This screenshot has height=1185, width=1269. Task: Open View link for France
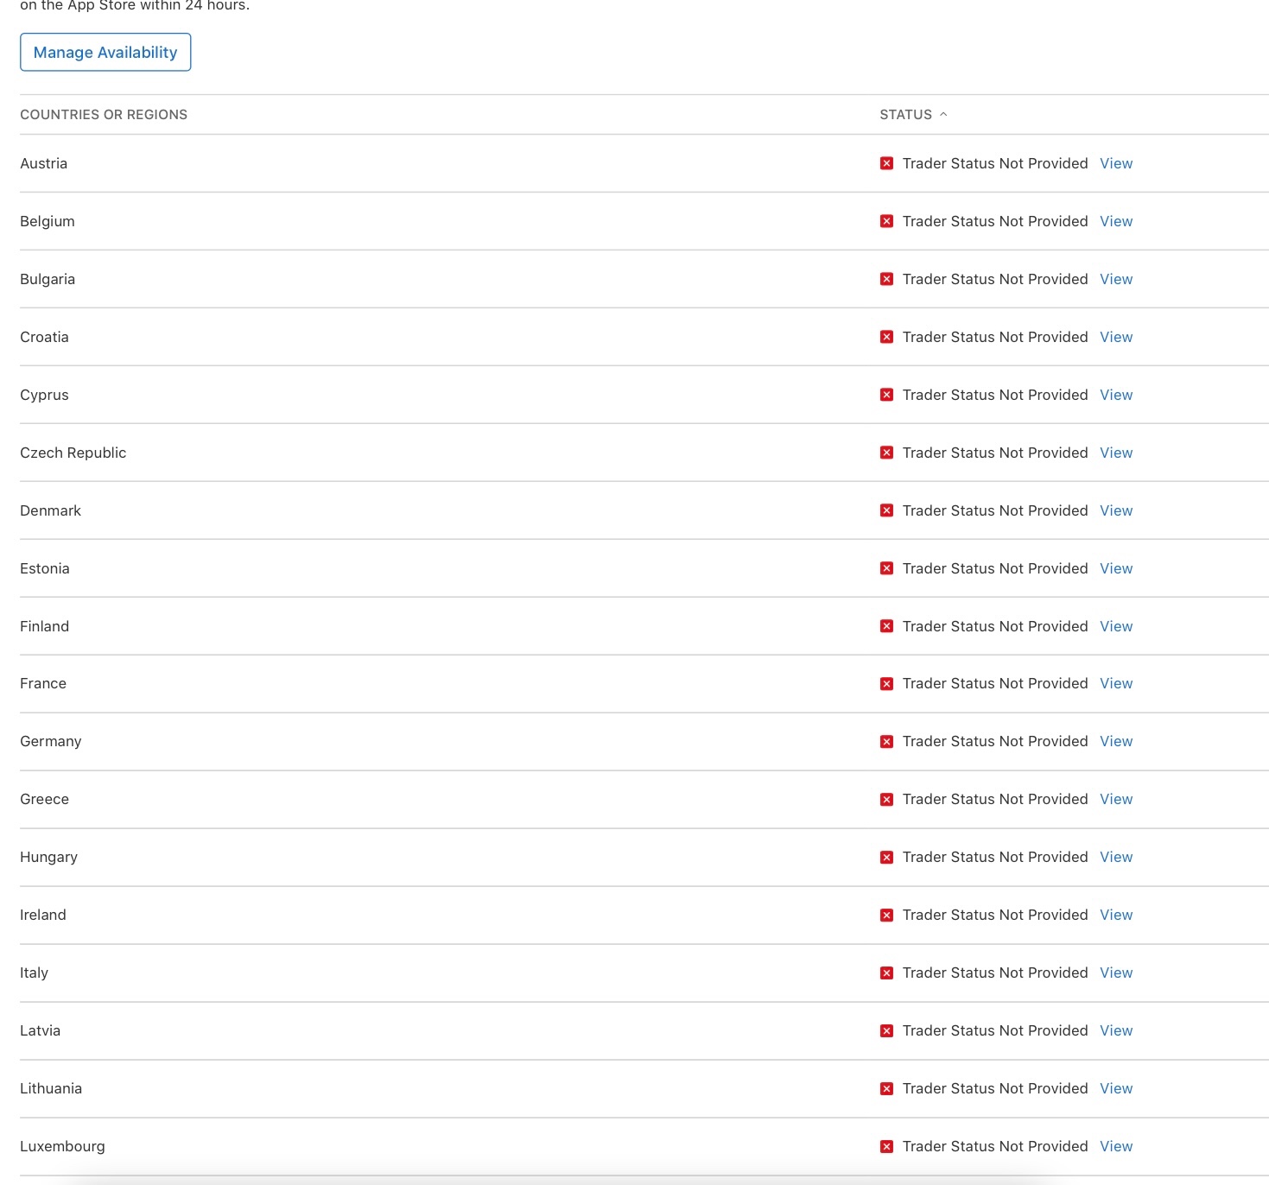click(1116, 683)
